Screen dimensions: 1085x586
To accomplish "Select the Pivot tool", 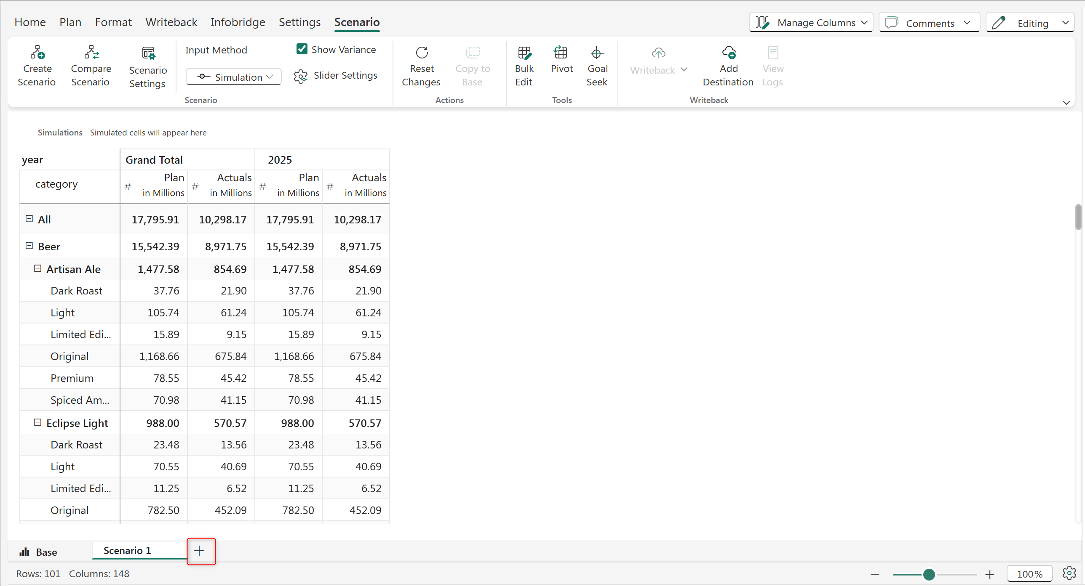I will [x=561, y=53].
